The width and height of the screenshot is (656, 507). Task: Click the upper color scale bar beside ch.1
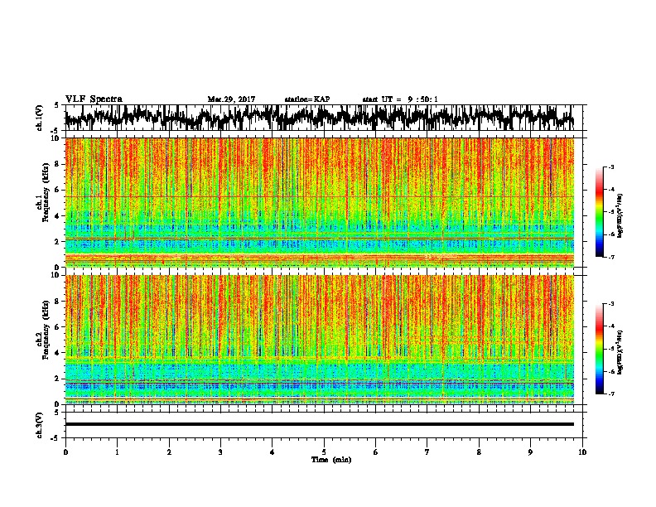coord(599,212)
